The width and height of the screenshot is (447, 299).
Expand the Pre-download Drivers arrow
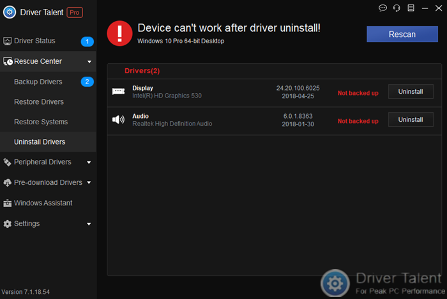[x=89, y=182]
